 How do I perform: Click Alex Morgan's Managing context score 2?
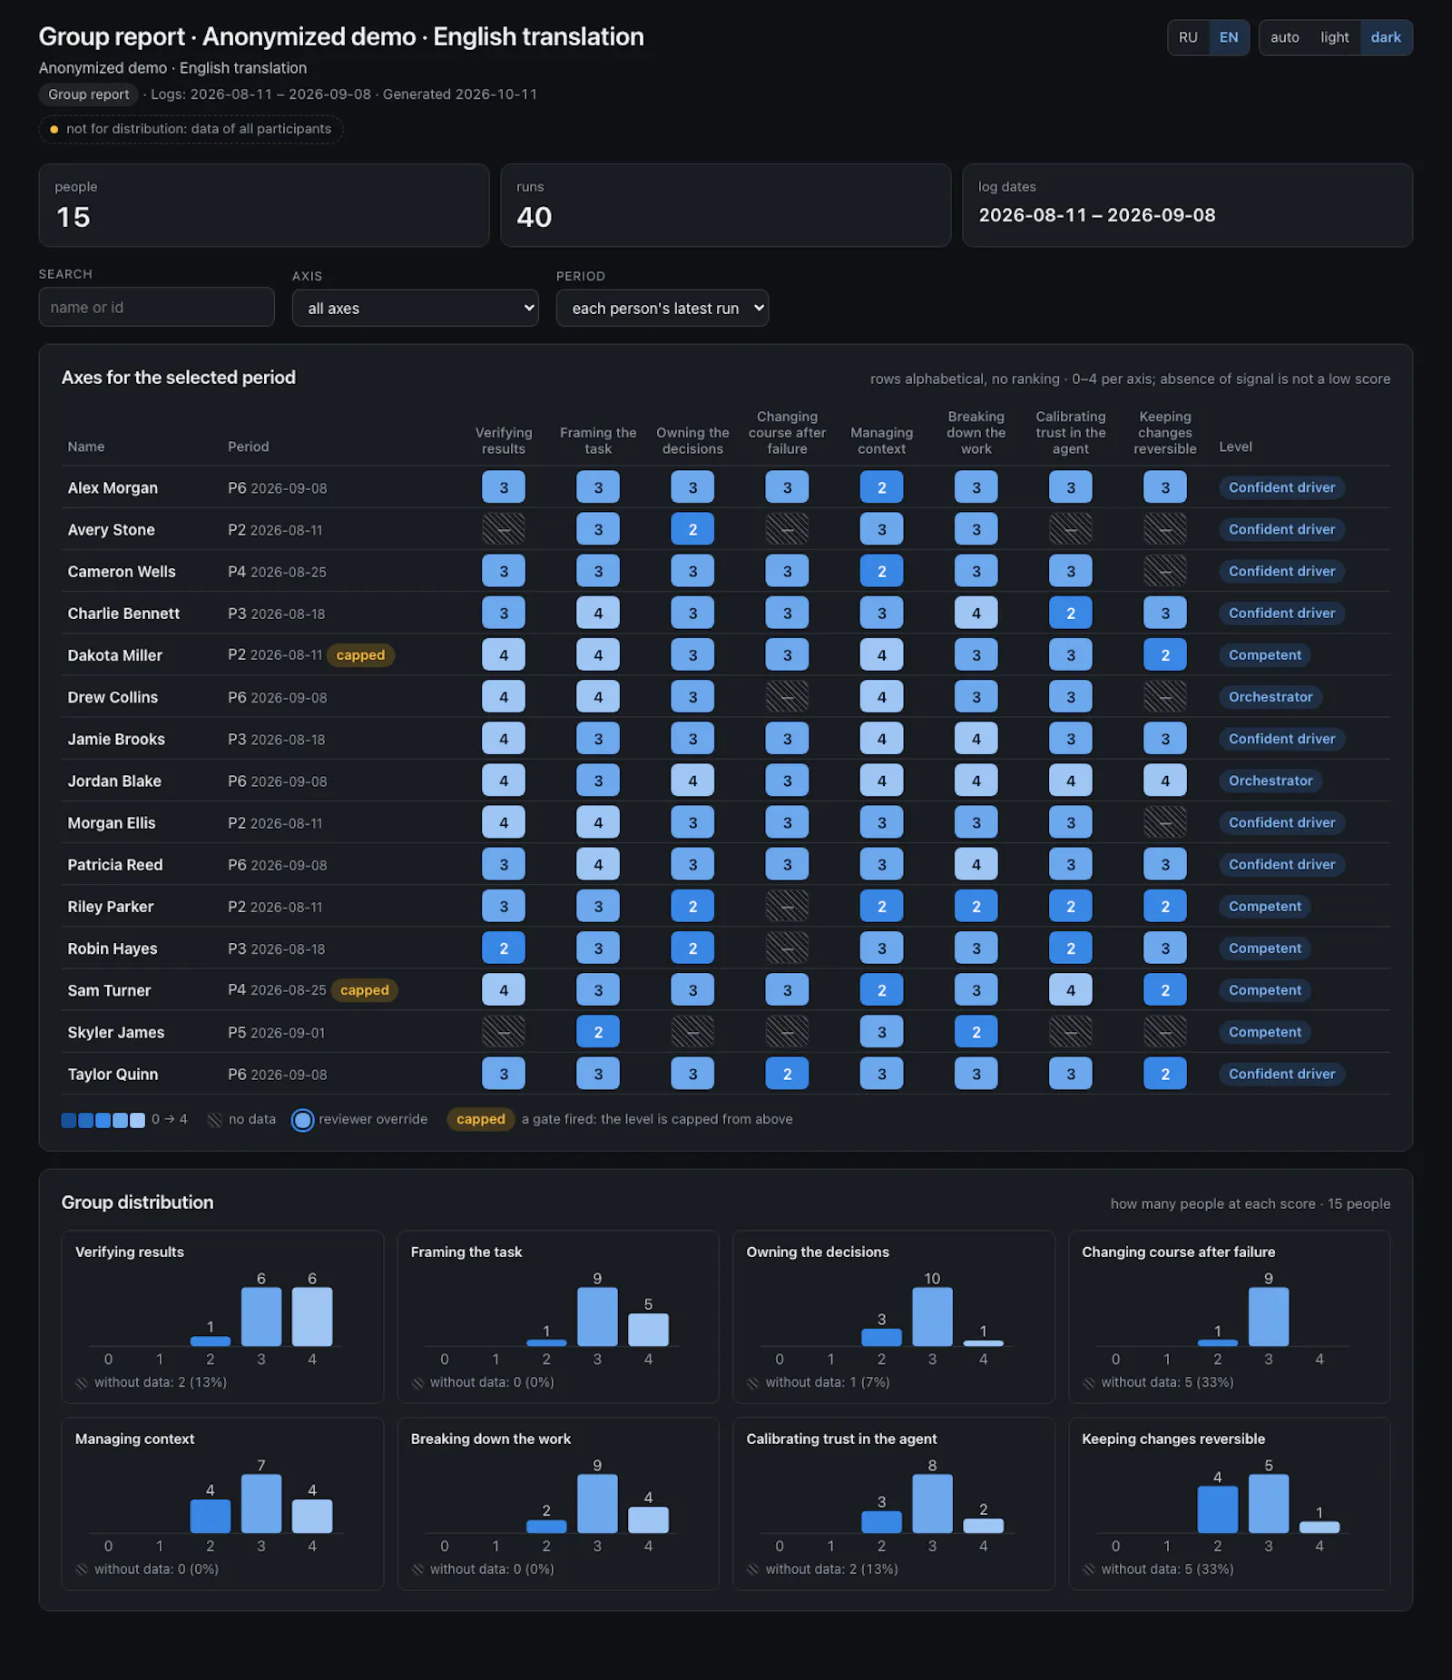(x=881, y=487)
